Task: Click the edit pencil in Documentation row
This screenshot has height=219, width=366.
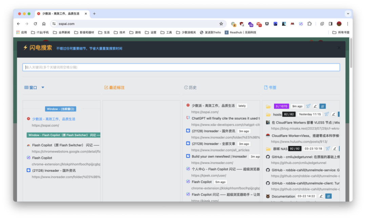Action: coord(321,196)
